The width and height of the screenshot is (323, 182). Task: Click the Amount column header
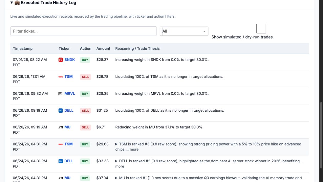click(103, 49)
